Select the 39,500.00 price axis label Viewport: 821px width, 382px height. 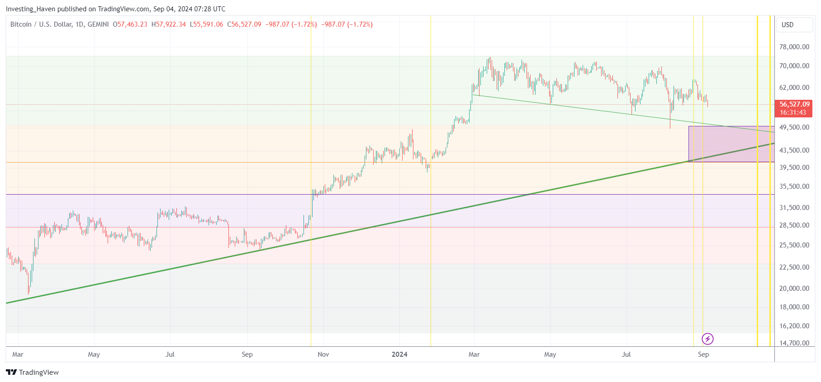(x=794, y=168)
